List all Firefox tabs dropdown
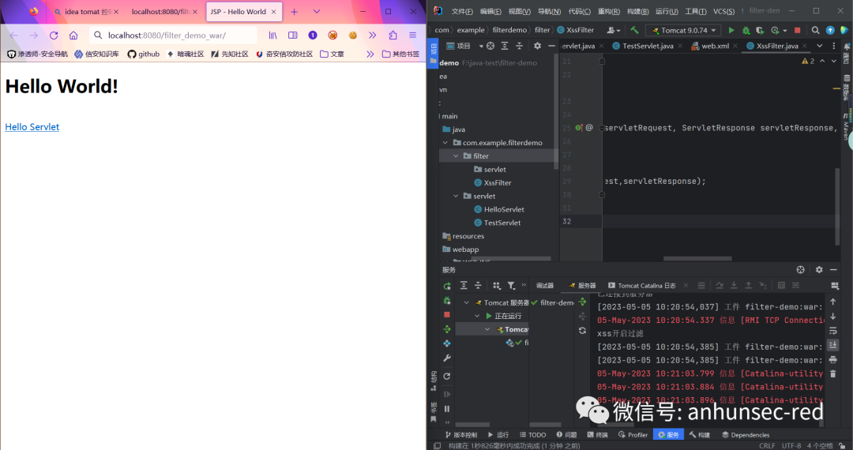 pos(317,11)
